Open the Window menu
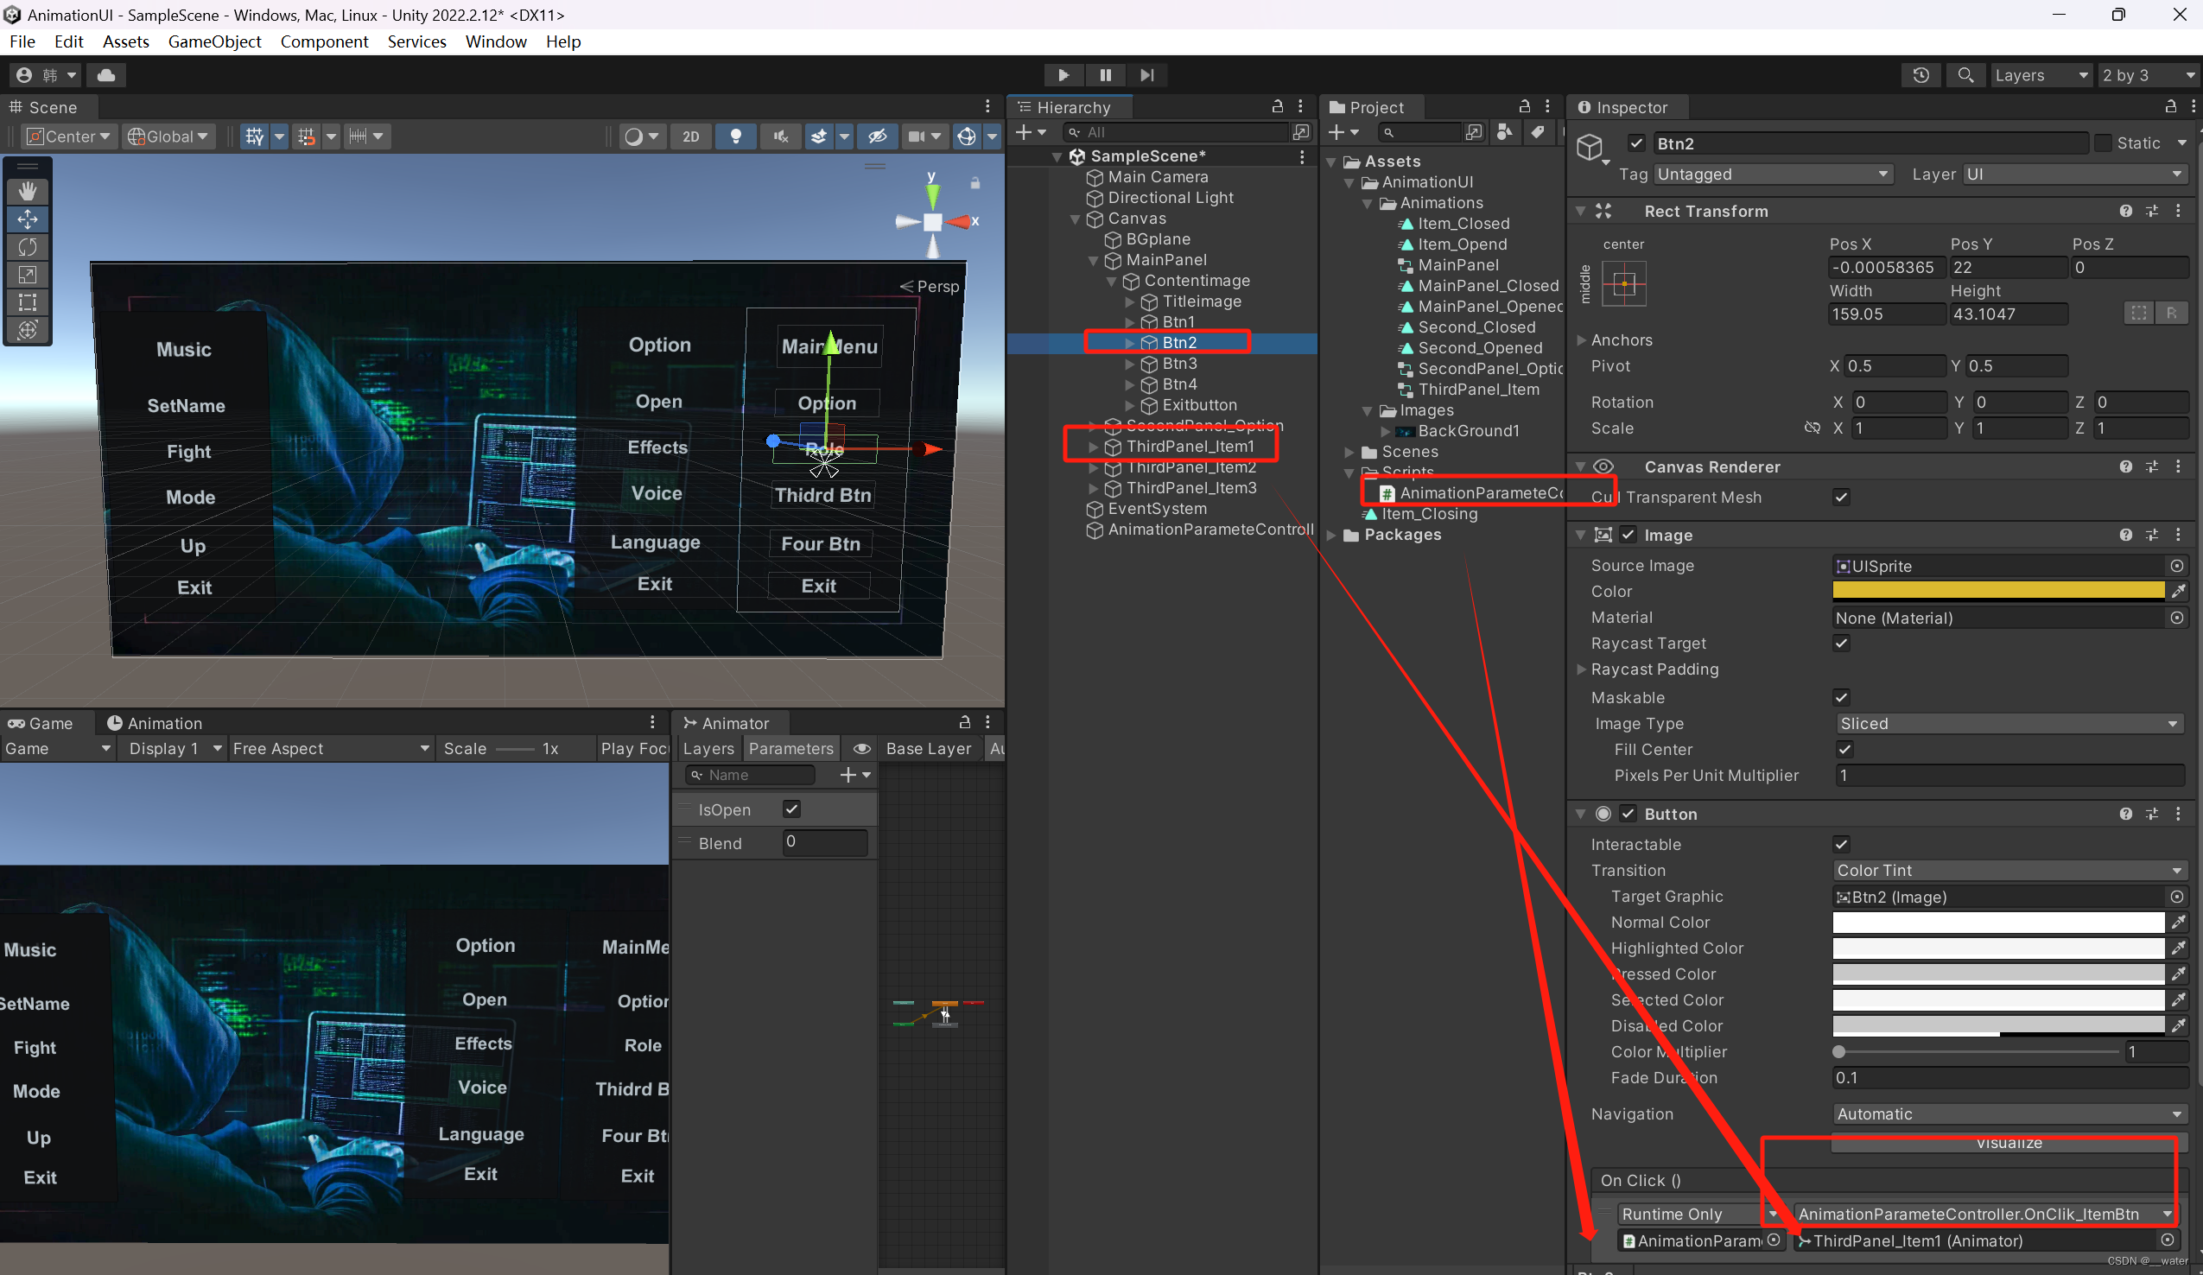 496,42
